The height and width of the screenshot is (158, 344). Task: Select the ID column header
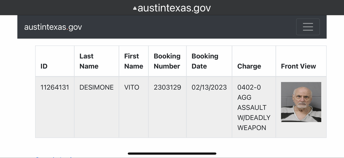44,66
